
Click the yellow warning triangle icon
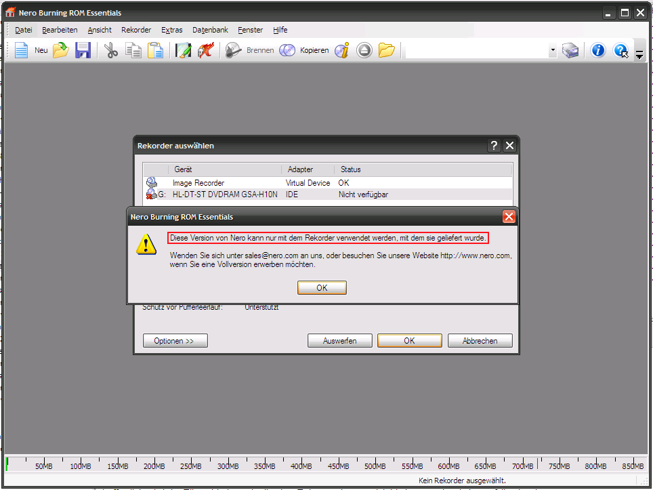(x=146, y=244)
